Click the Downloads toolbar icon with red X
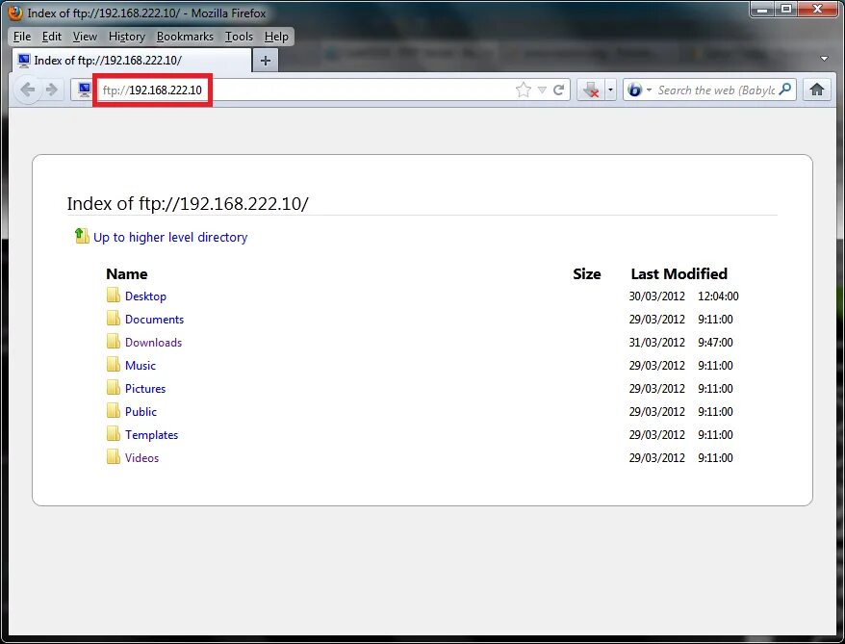The width and height of the screenshot is (845, 644). point(591,90)
